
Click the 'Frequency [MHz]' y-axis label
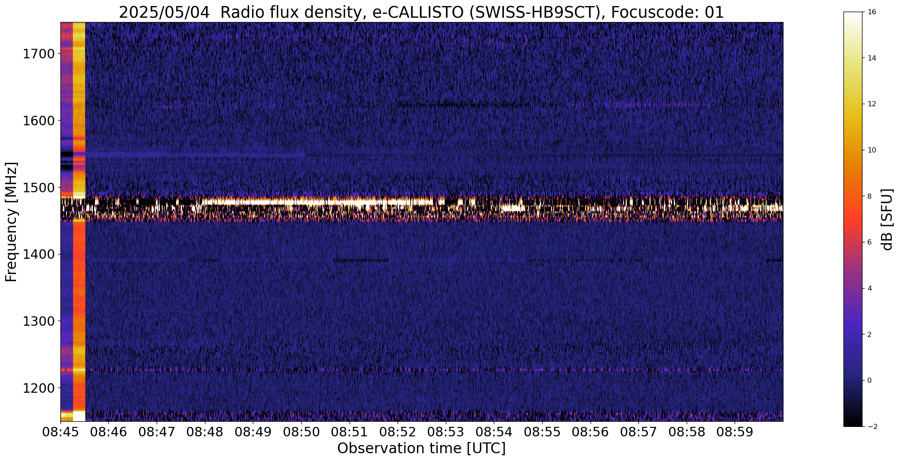pos(11,222)
